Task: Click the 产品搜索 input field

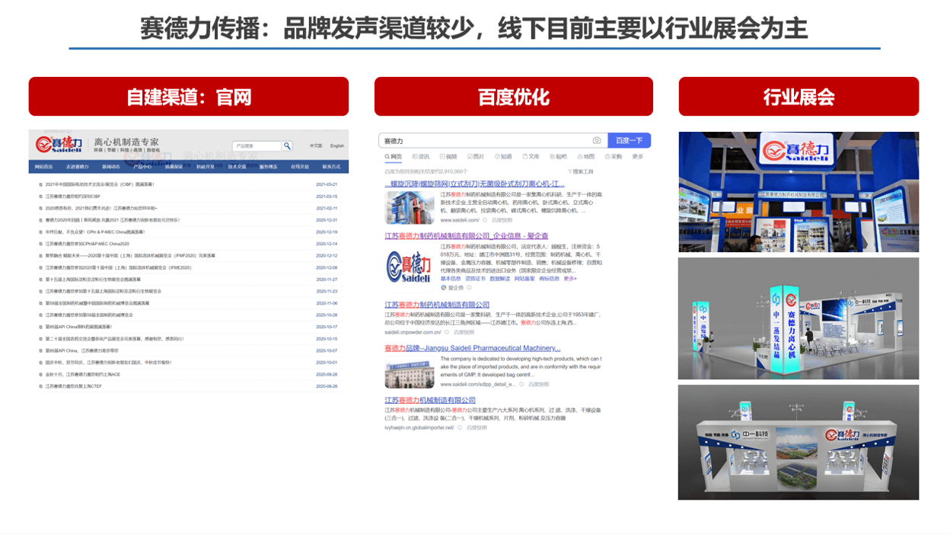Action: point(256,145)
